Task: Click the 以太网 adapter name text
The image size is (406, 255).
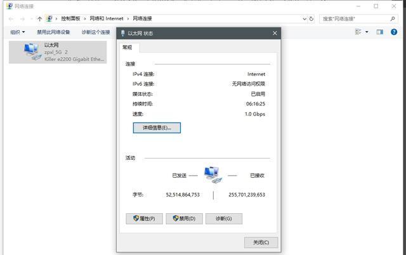Action: [x=51, y=45]
